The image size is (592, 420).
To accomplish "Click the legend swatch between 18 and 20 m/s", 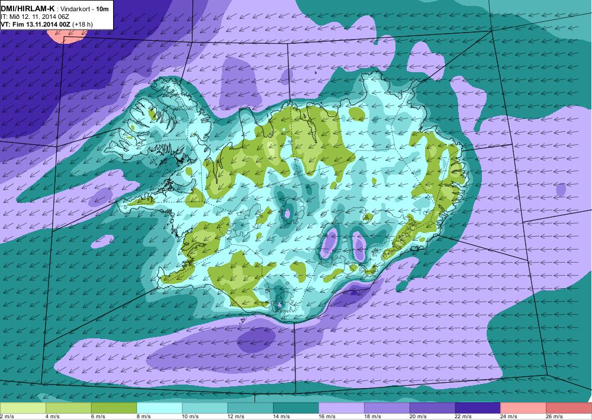I will (x=387, y=408).
